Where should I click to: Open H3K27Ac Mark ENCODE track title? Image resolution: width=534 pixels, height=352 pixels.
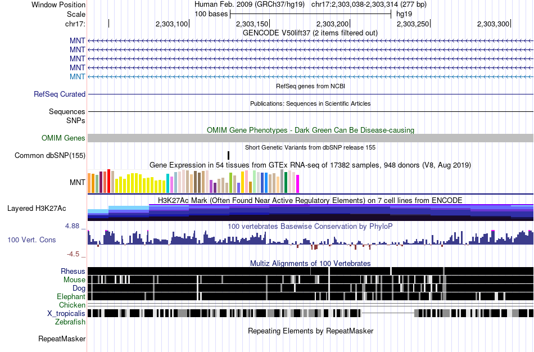[310, 200]
